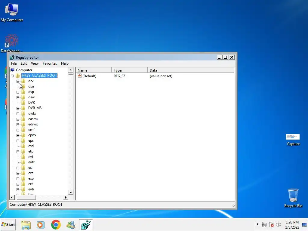Launch Windows Media Player from taskbar
Image resolution: width=308 pixels, height=231 pixels.
(x=41, y=225)
